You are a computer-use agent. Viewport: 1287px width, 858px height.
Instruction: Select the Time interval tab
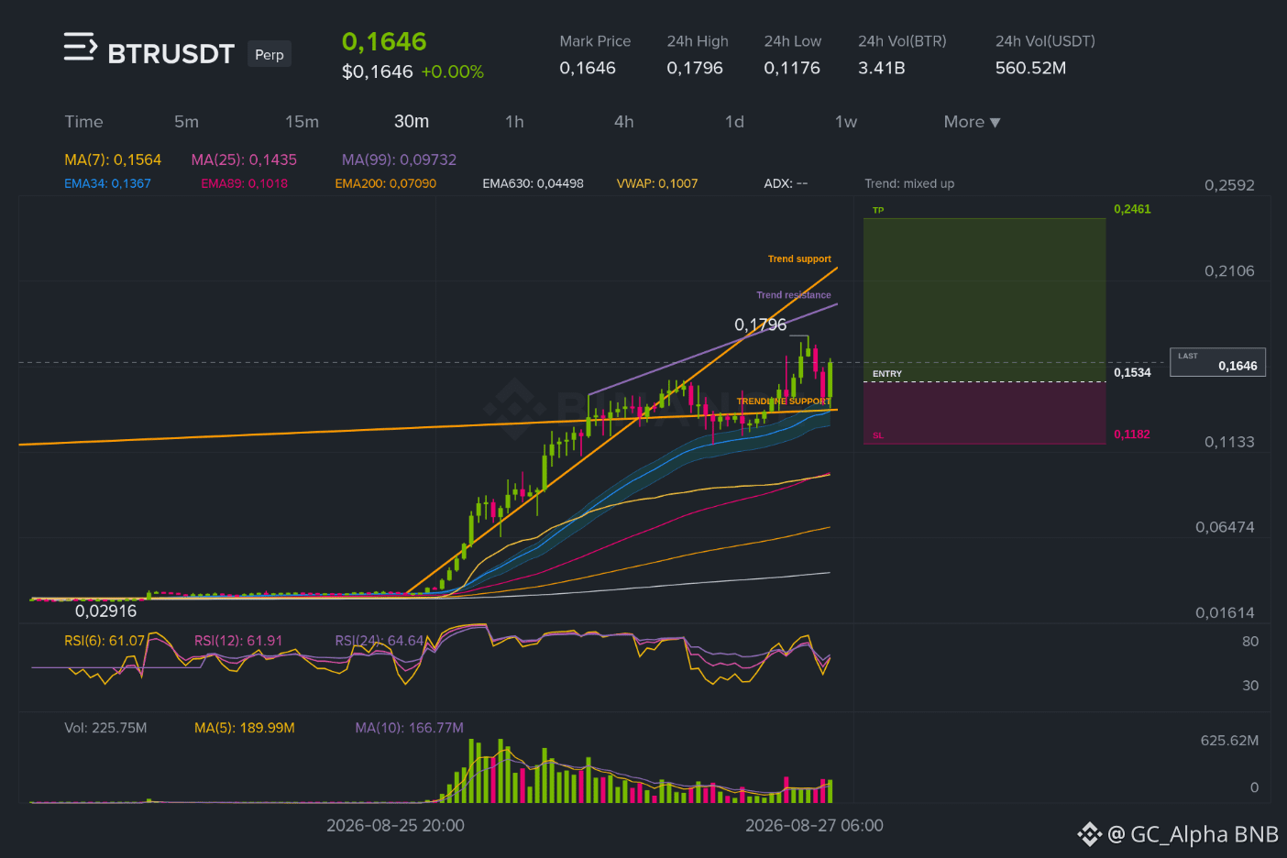pos(83,122)
